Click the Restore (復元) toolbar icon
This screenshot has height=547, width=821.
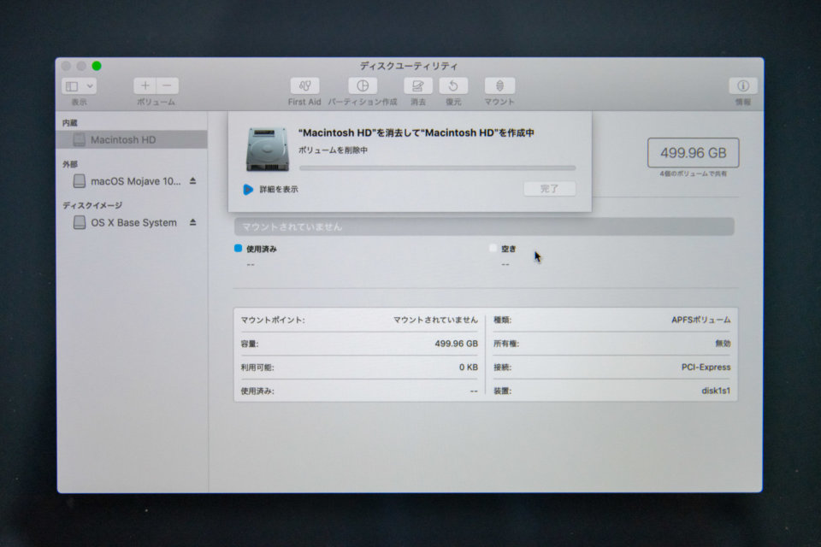pyautogui.click(x=453, y=85)
